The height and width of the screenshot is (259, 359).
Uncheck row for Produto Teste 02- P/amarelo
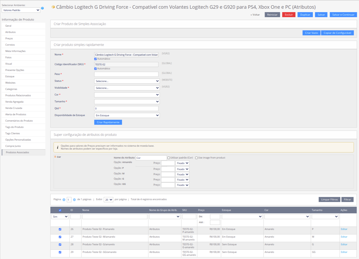tap(60, 229)
